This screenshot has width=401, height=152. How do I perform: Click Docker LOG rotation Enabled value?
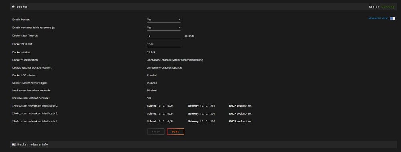point(152,75)
